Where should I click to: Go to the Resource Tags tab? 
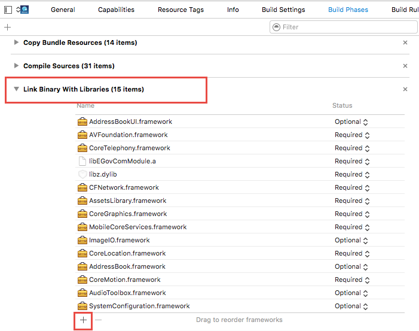(x=181, y=10)
